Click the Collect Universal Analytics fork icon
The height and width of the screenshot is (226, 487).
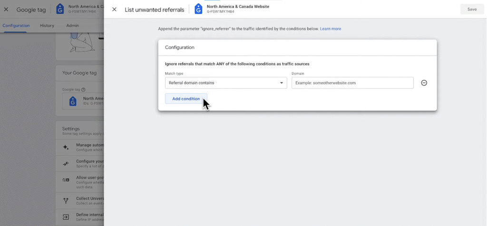tap(66, 200)
